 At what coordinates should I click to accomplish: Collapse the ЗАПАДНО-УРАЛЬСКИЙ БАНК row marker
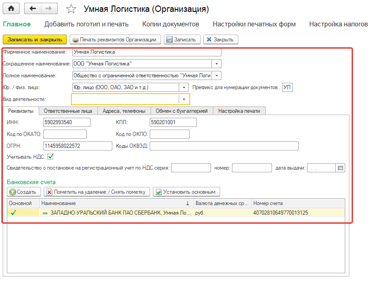[x=45, y=213]
